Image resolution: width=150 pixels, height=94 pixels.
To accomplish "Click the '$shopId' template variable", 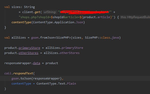I will pyautogui.click(x=57, y=17).
